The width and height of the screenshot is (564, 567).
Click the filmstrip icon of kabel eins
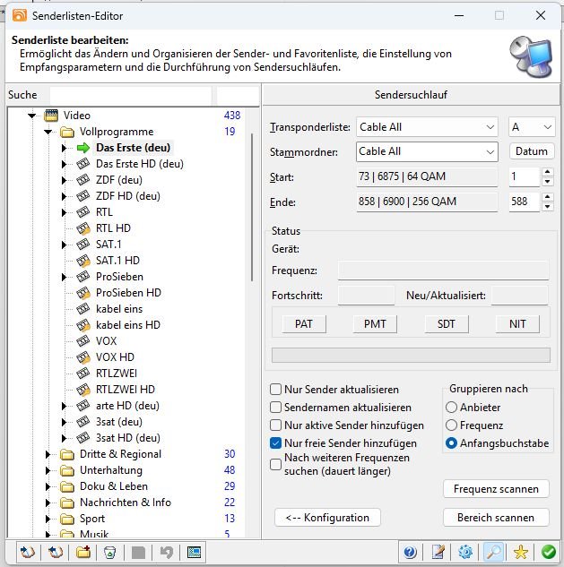pos(83,308)
